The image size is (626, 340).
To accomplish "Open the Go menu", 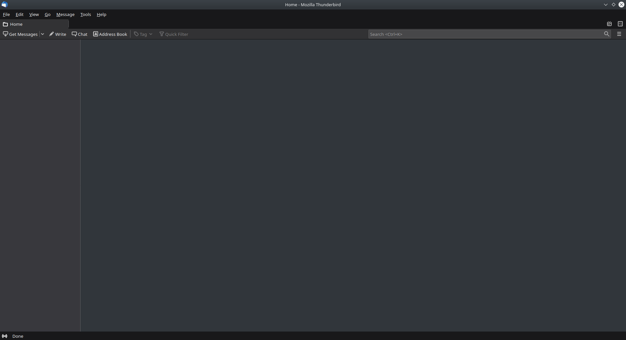I will point(48,14).
